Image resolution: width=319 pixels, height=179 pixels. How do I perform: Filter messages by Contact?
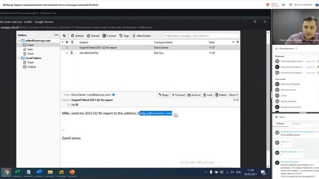pos(109,36)
